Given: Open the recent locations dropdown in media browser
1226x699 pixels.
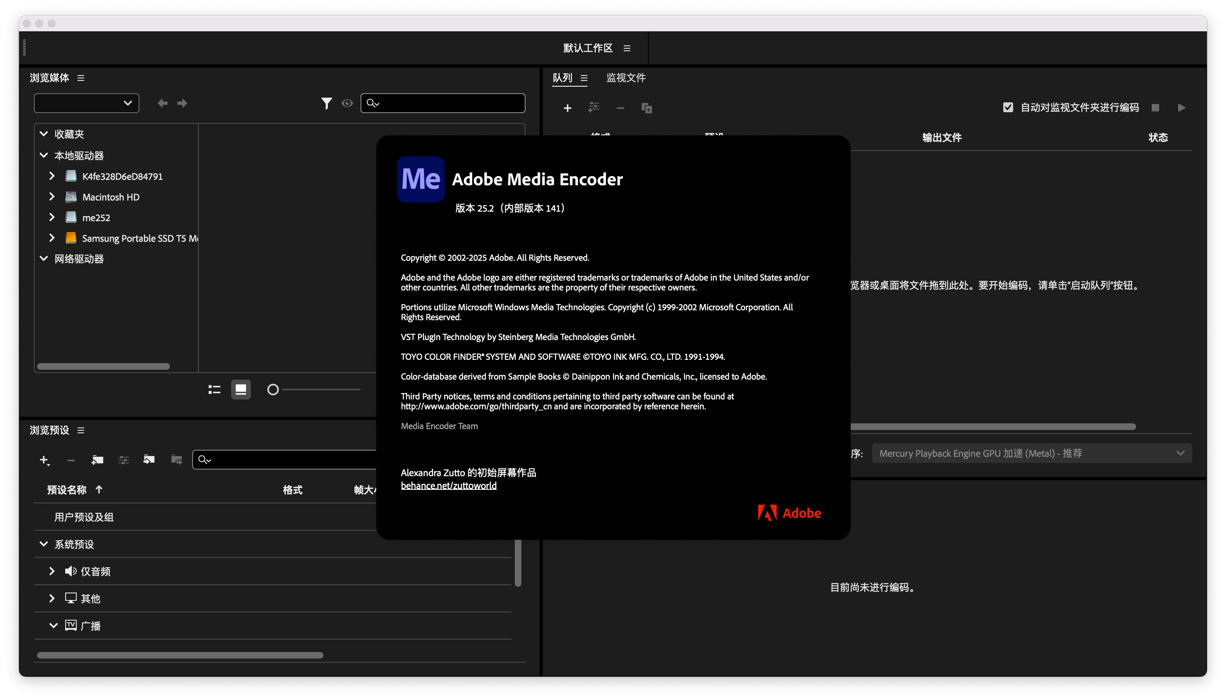Looking at the screenshot, I should pyautogui.click(x=86, y=103).
